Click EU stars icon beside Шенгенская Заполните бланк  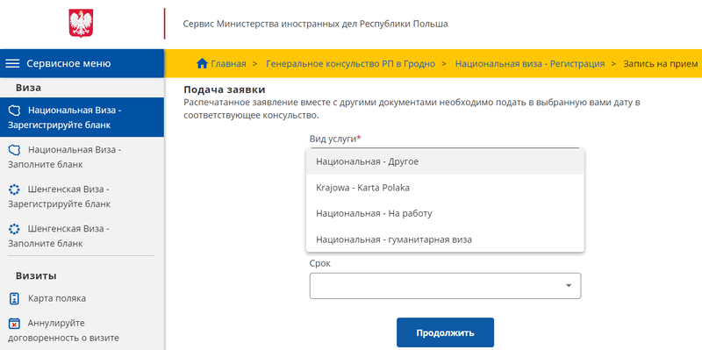pyautogui.click(x=14, y=229)
